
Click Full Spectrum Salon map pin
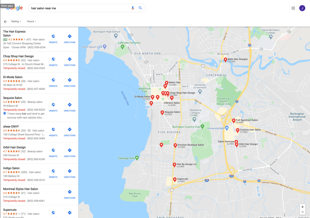tap(234, 121)
